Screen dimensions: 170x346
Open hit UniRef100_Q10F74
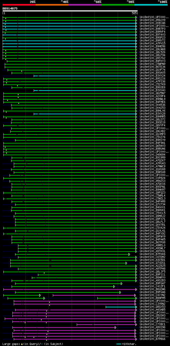(152, 70)
